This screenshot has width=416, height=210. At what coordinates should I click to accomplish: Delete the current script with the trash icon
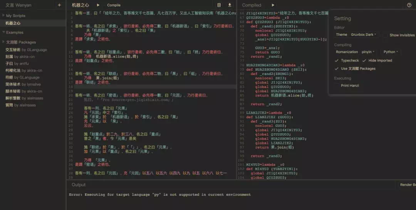(219, 5)
